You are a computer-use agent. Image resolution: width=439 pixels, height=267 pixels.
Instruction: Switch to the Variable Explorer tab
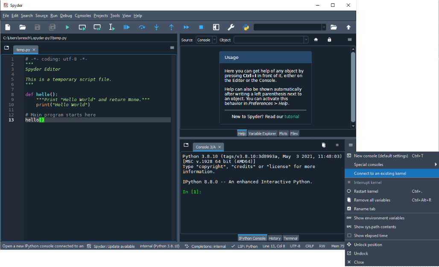pyautogui.click(x=262, y=133)
